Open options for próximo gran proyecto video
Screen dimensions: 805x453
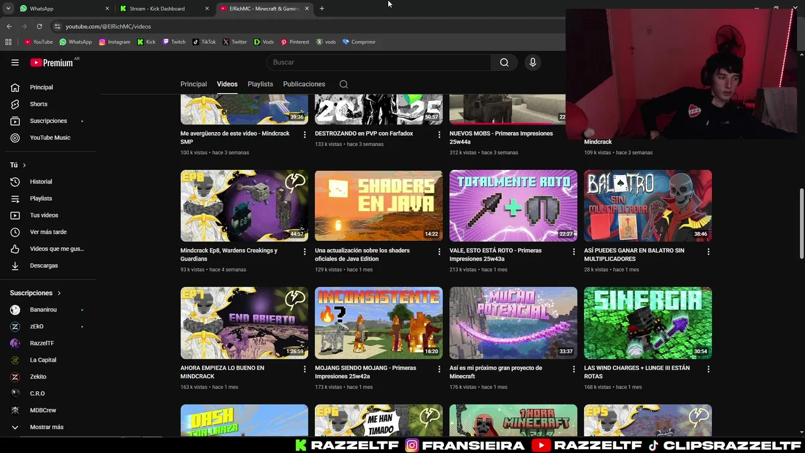574,369
